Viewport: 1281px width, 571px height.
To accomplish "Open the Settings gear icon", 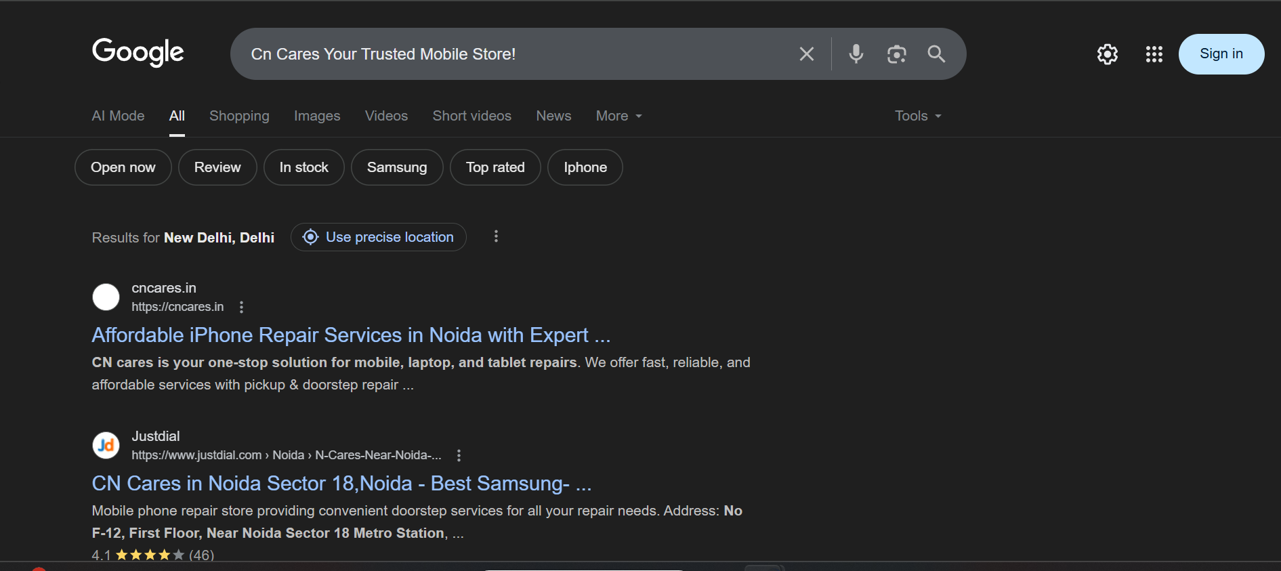I will tap(1107, 54).
